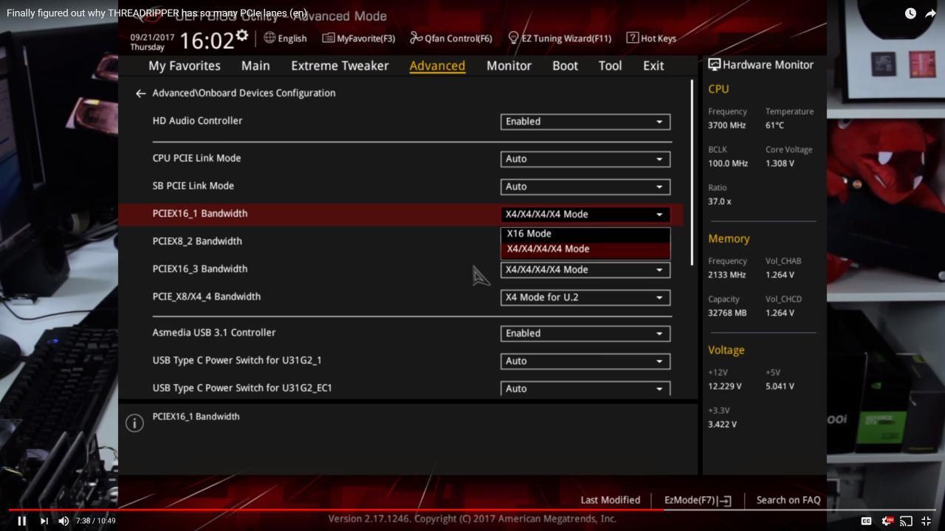Seek along the red video progress bar
The image size is (945, 531).
[472, 510]
